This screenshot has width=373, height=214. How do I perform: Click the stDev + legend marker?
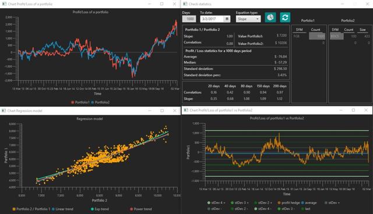coord(326,202)
